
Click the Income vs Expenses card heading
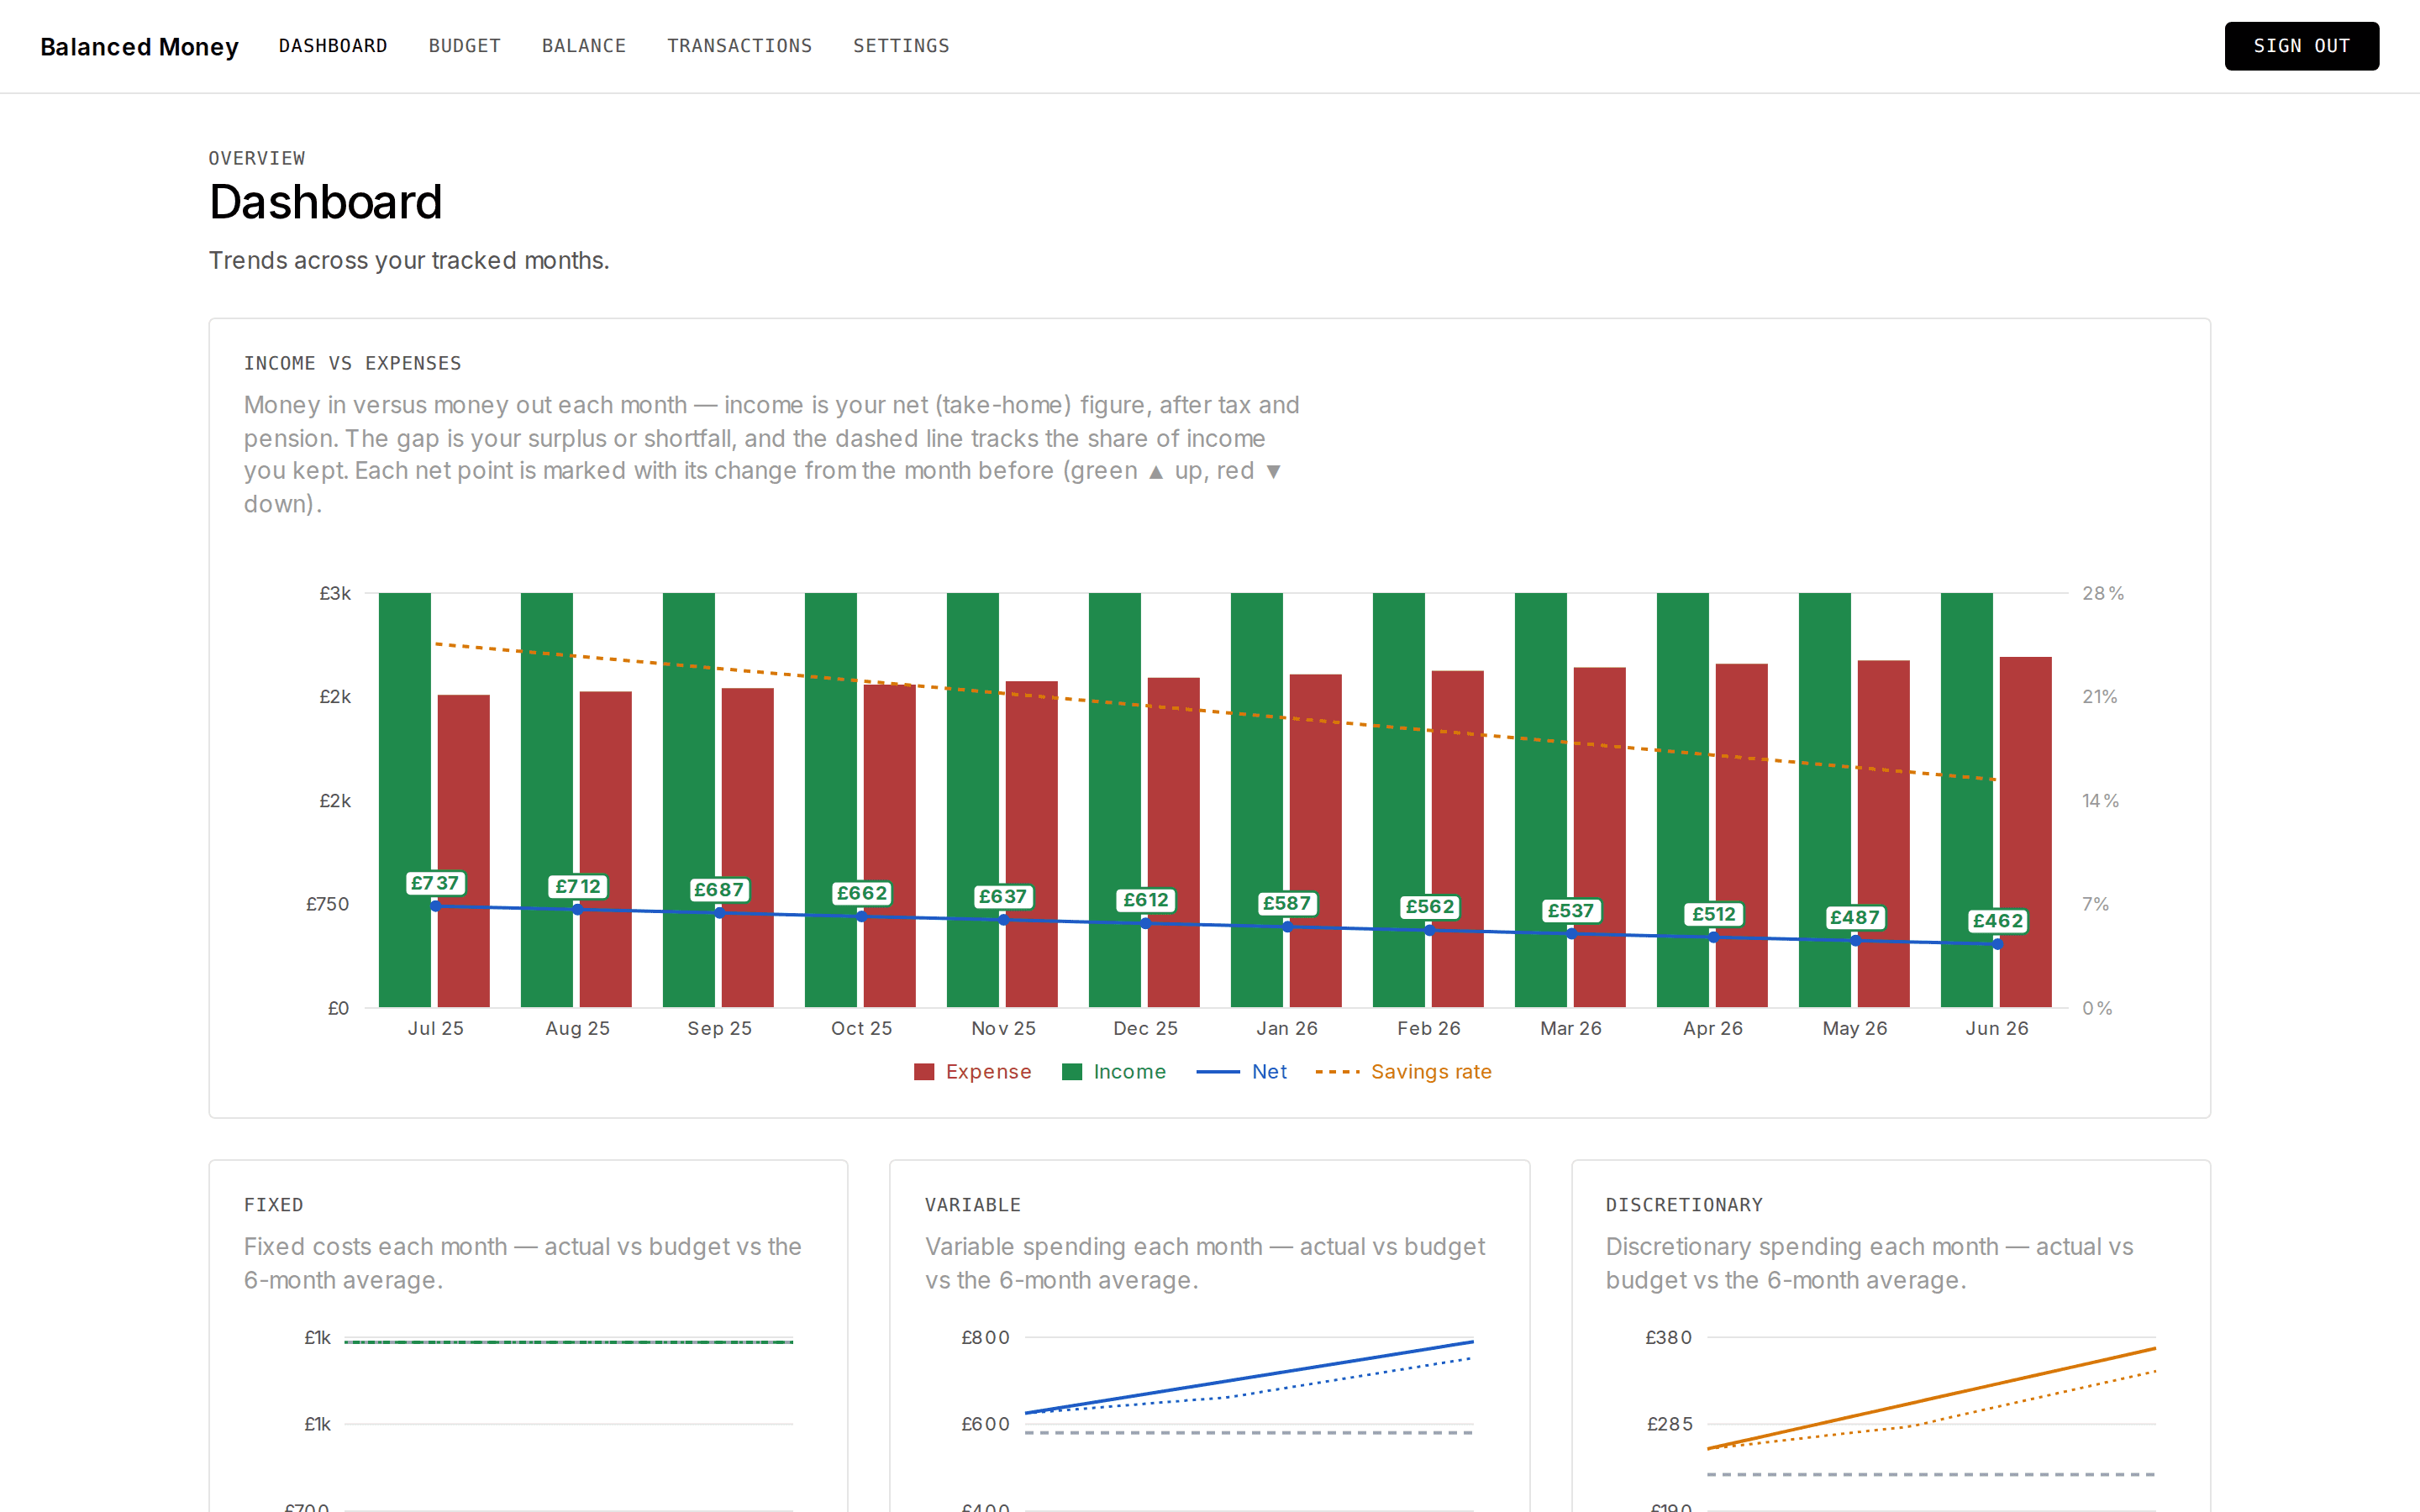pos(353,364)
